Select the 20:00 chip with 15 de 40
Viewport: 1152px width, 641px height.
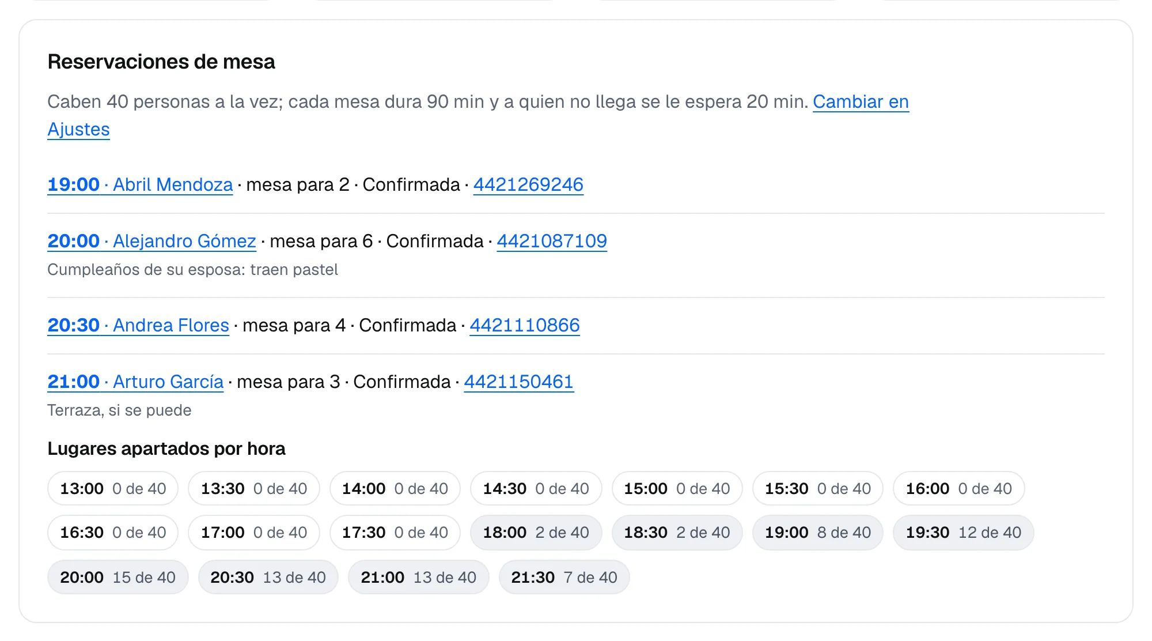pyautogui.click(x=118, y=578)
